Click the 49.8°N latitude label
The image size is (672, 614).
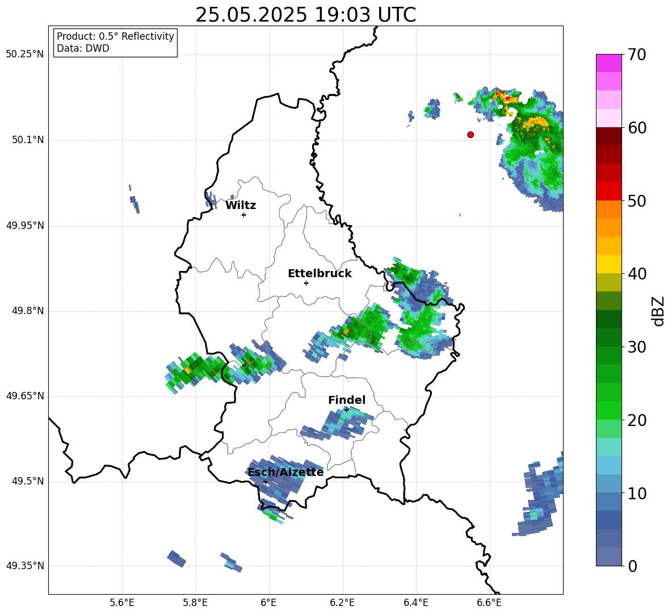[x=28, y=311]
